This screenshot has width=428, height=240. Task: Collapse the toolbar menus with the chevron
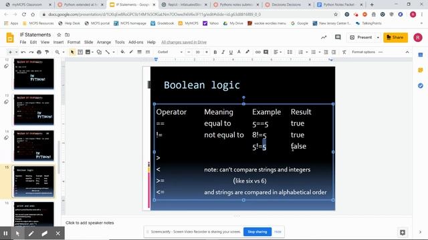(407, 52)
